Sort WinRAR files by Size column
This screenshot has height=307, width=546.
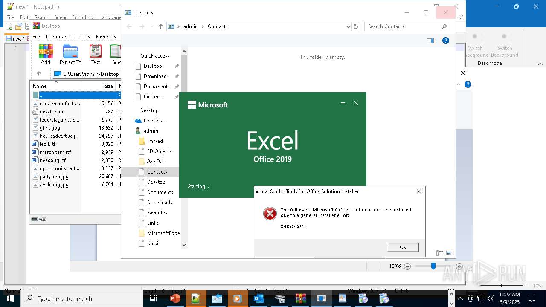point(98,86)
